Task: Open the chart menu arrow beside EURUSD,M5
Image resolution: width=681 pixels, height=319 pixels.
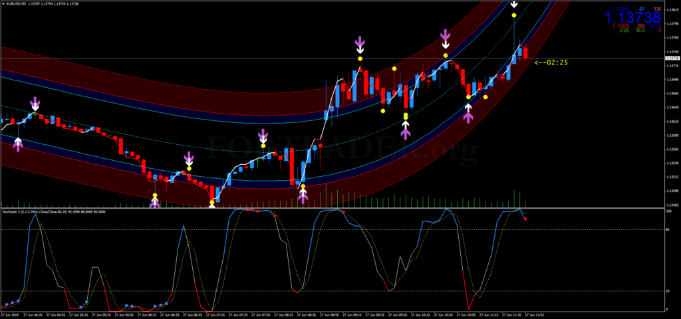Action: (3, 3)
